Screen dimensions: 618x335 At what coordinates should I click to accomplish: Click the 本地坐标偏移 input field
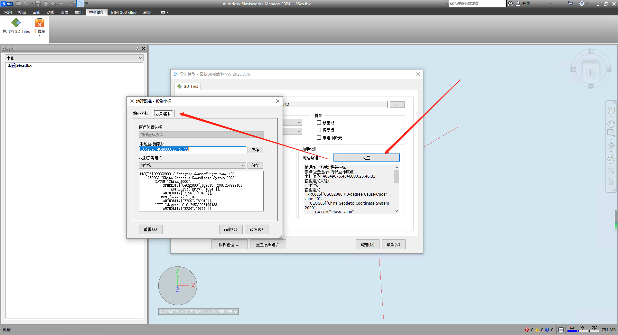pos(192,150)
